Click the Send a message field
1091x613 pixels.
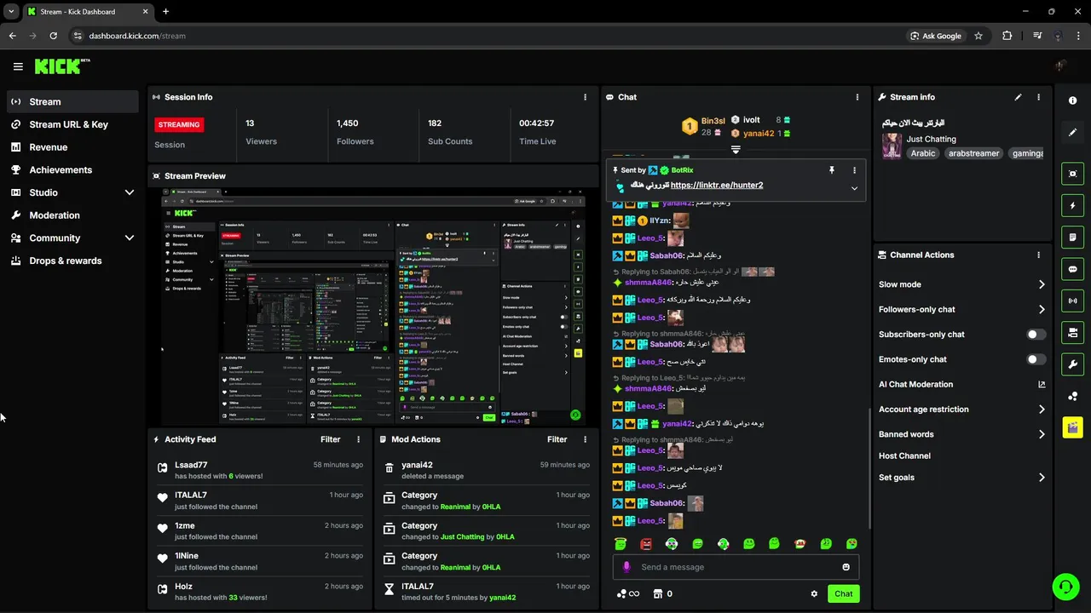(736, 567)
